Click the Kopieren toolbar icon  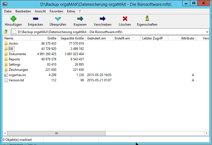coord(80,19)
